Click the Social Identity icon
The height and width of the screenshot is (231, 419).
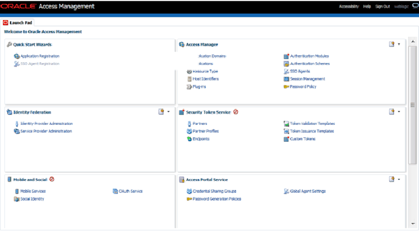[x=16, y=199]
